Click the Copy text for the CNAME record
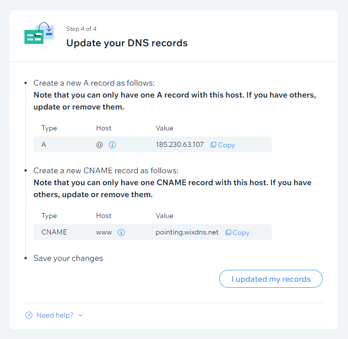 coord(241,232)
